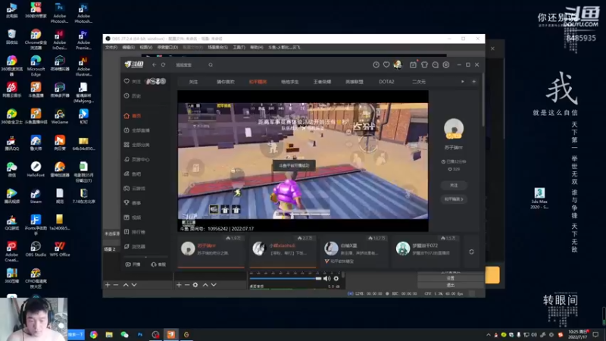This screenshot has width=606, height=341.
Task: Open the 场景集合(S) menu in OBS
Action: tap(217, 47)
